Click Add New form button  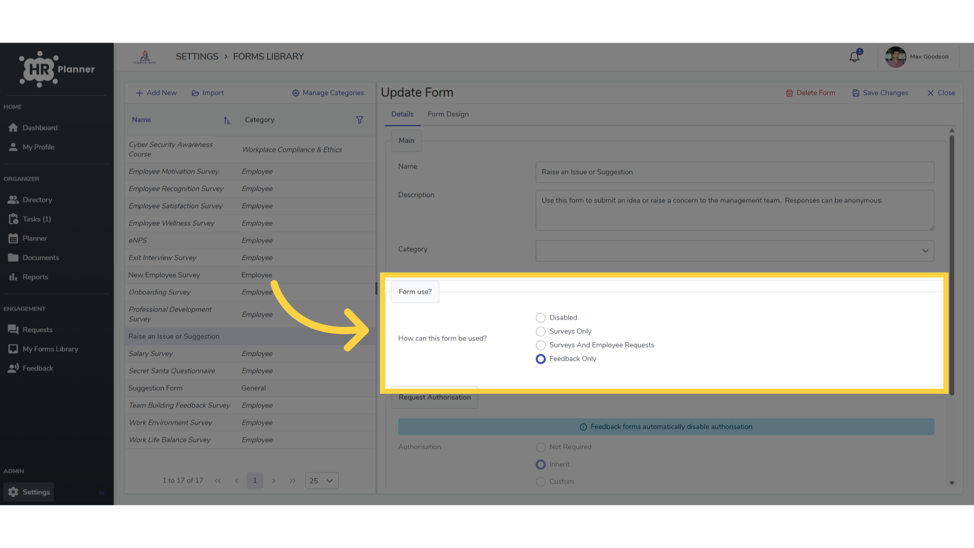click(156, 93)
